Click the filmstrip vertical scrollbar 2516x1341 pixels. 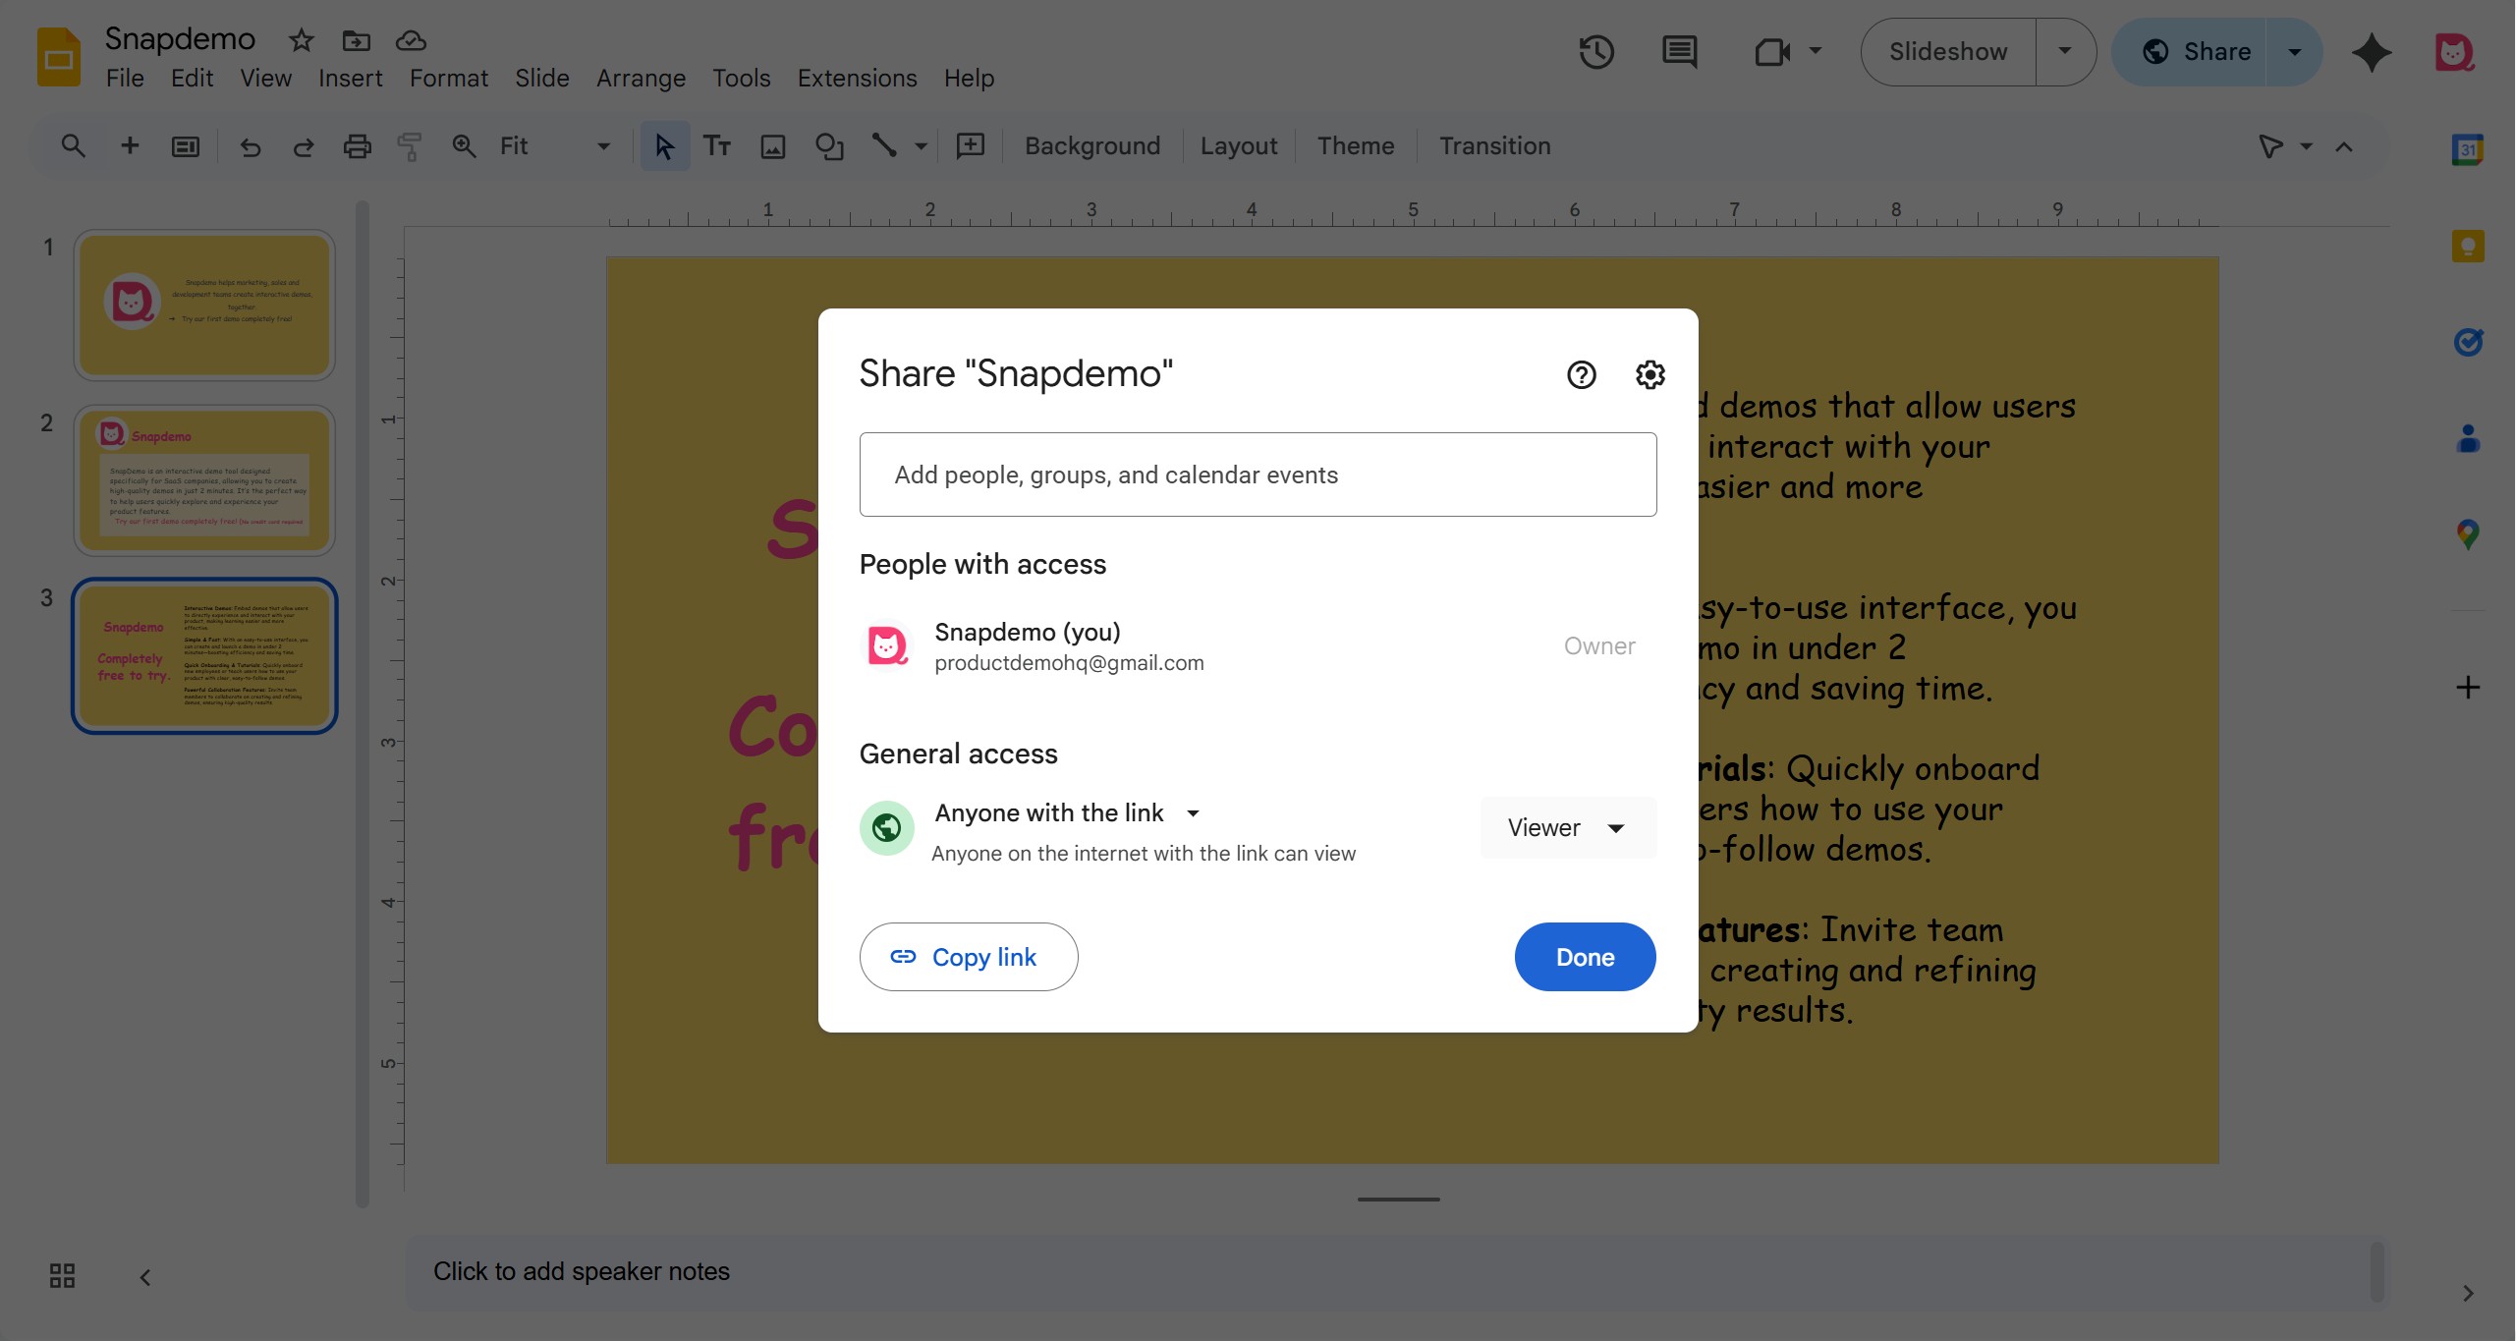click(x=362, y=702)
